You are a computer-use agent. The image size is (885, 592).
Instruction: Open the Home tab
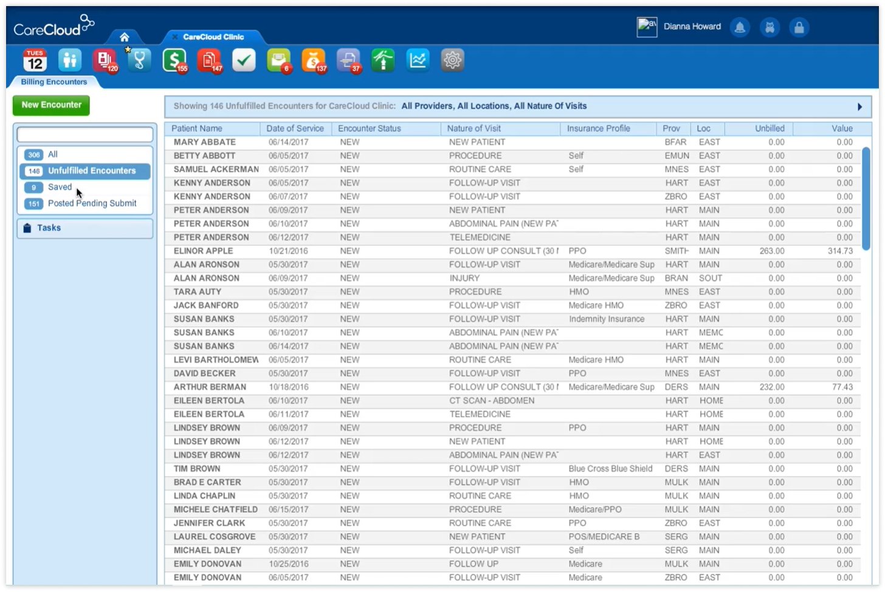click(x=125, y=36)
